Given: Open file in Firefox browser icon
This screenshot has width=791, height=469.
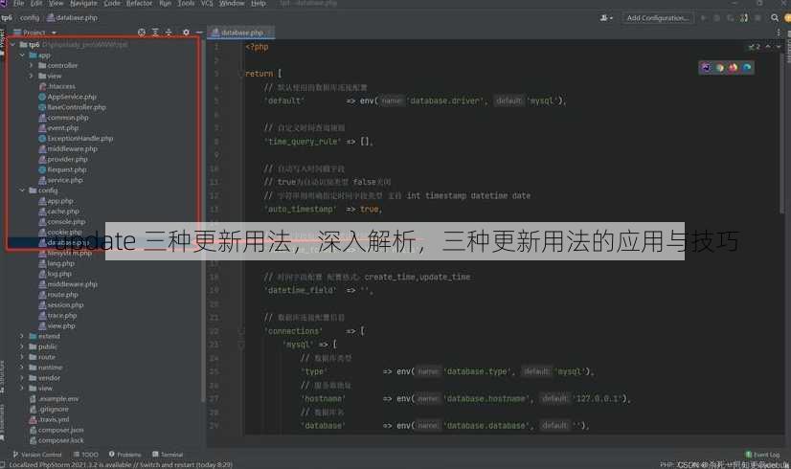Looking at the screenshot, I should coord(733,67).
